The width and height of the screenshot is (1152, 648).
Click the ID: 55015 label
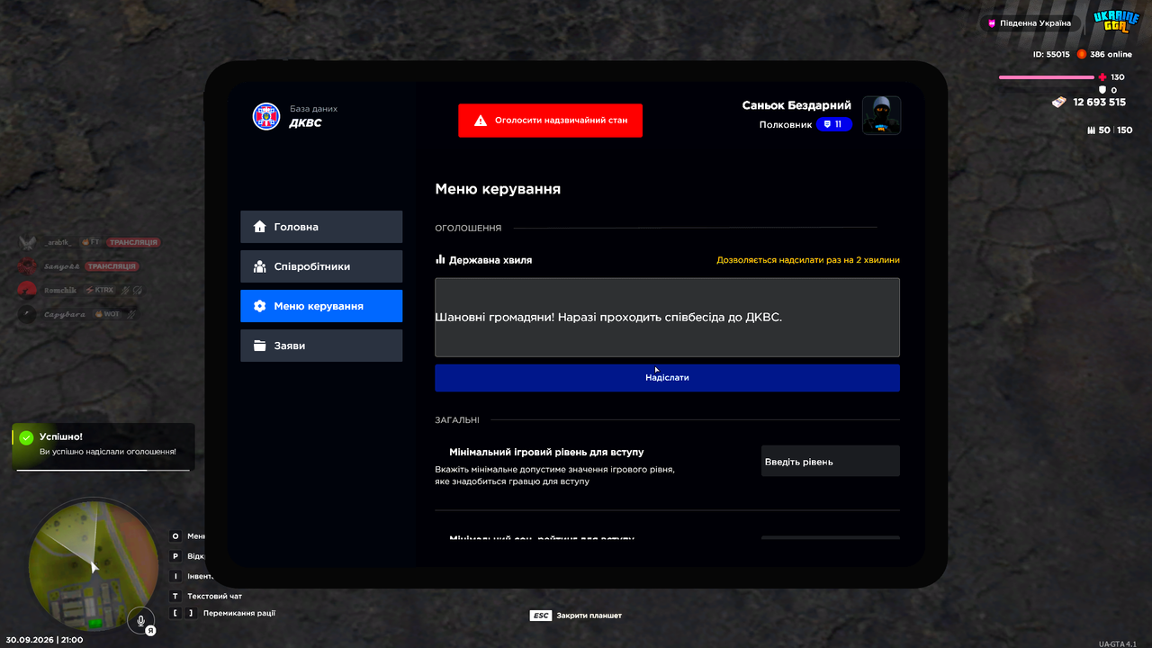click(1051, 54)
